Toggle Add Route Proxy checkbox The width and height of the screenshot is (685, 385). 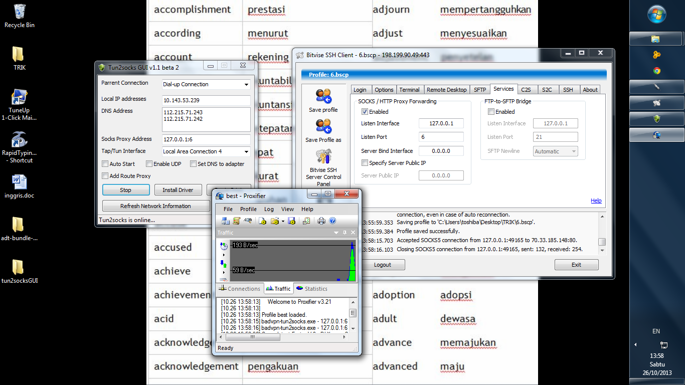(105, 176)
